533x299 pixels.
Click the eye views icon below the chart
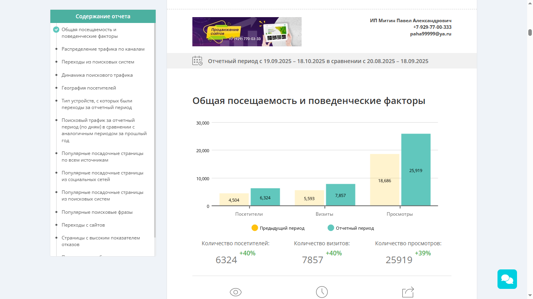click(x=236, y=291)
